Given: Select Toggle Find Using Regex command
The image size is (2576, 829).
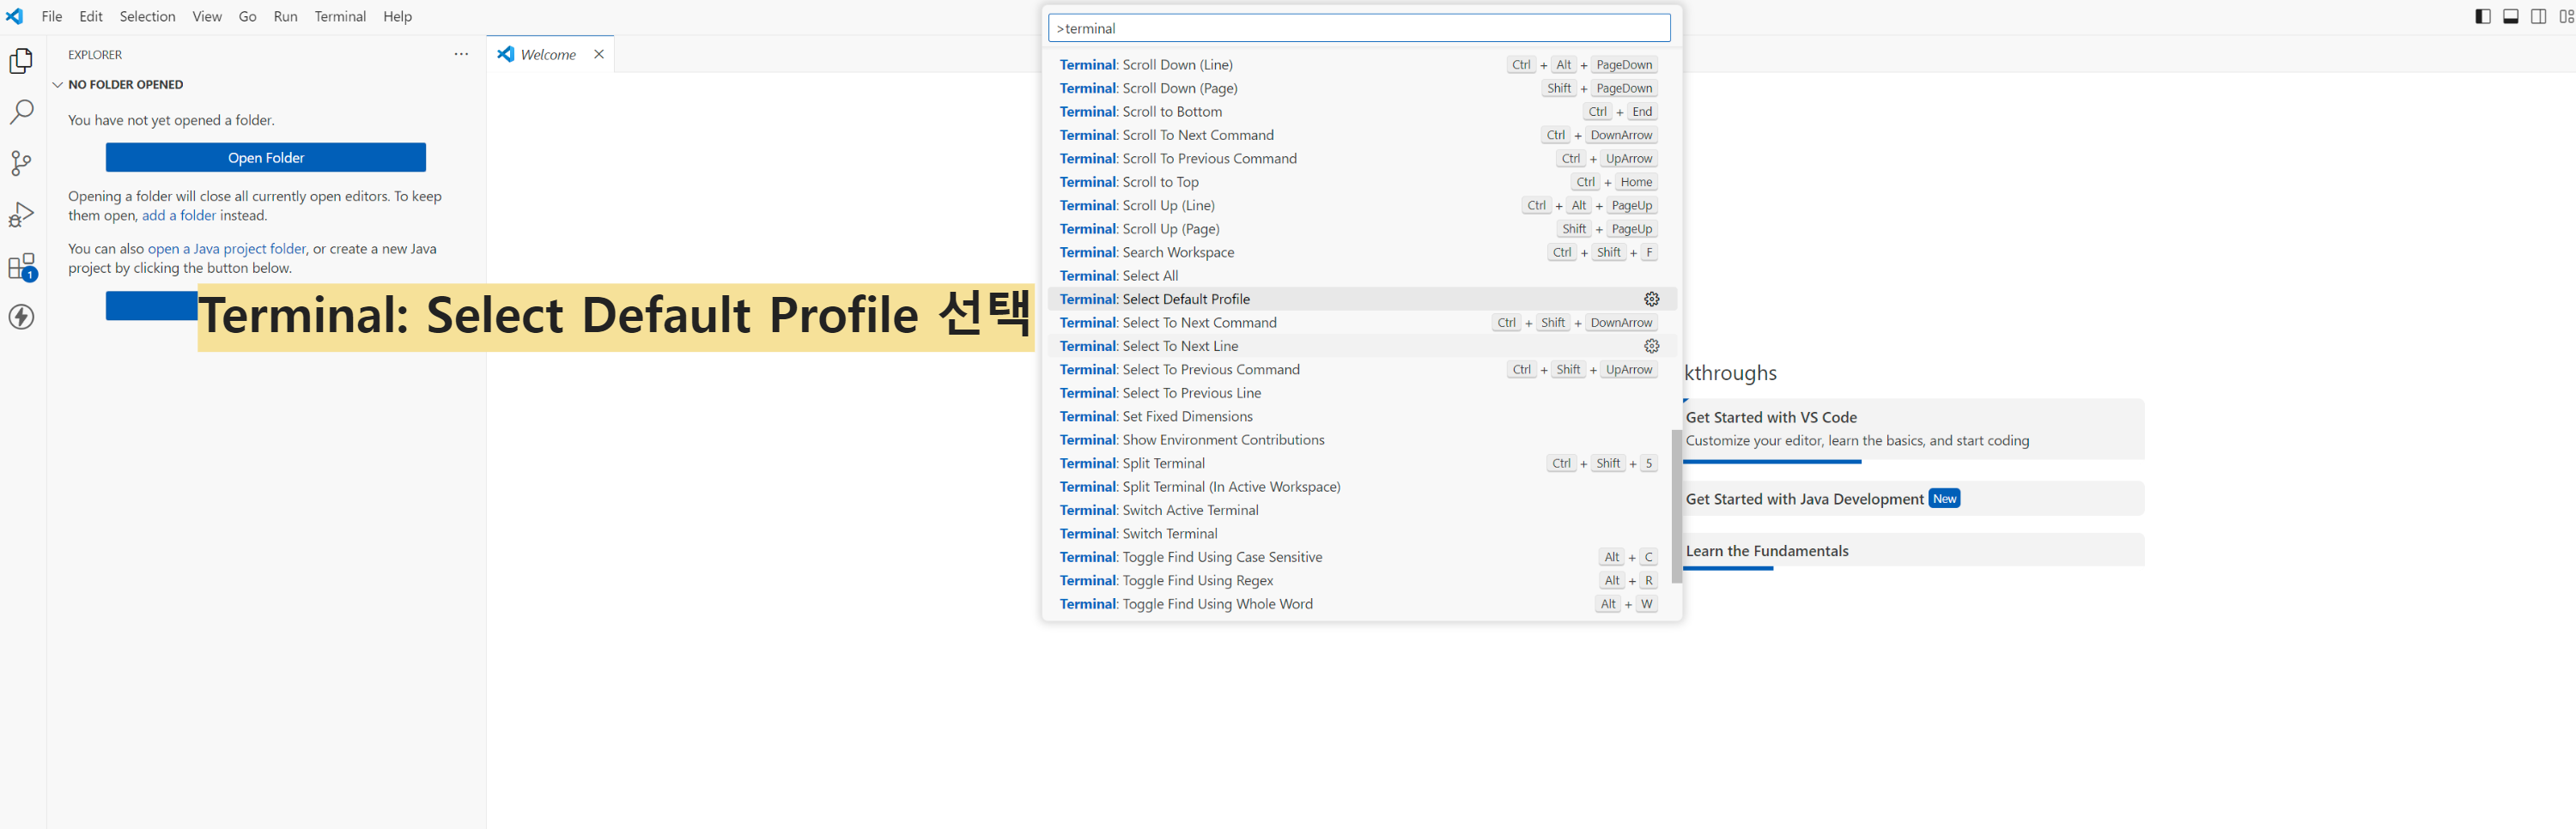Looking at the screenshot, I should coord(1362,580).
